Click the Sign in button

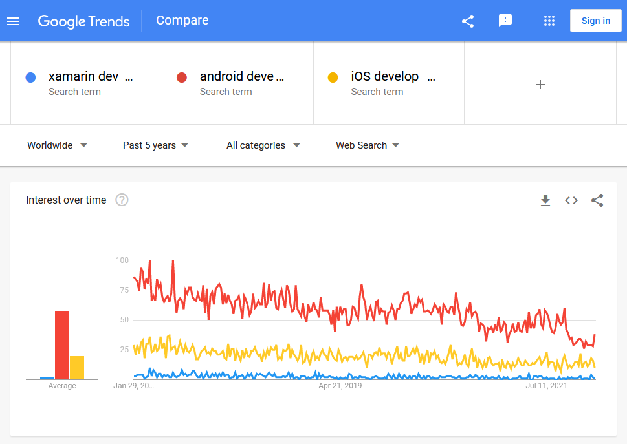click(595, 21)
